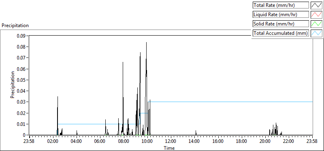The image size is (324, 151).
Task: Click the Precipitation chart title
Action: [15, 26]
